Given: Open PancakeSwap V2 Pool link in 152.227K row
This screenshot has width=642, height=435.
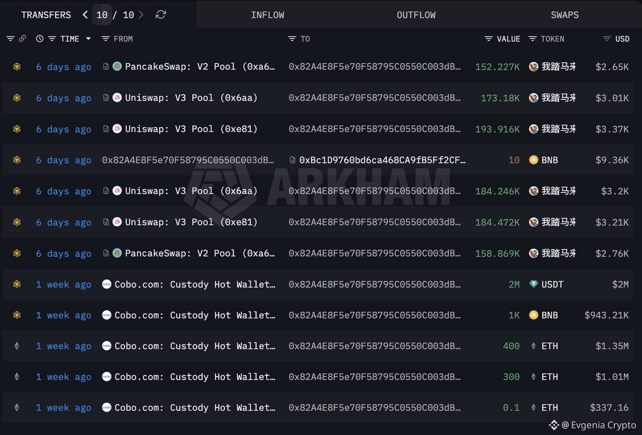Looking at the screenshot, I should [x=200, y=67].
